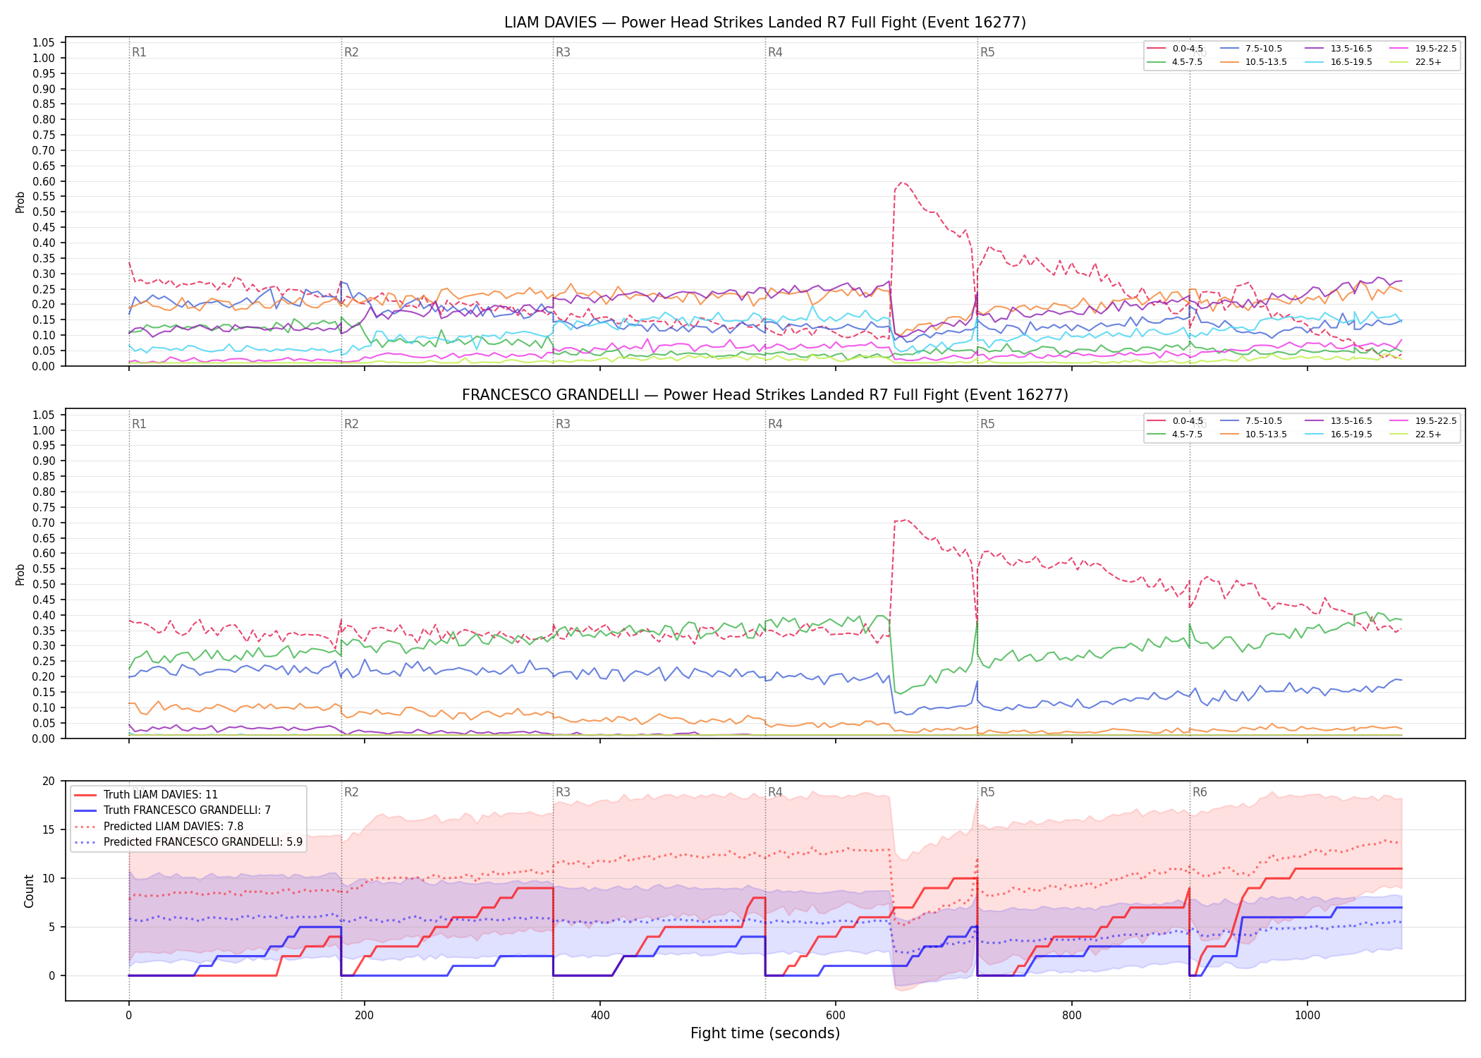Click the FRANCESCO GRANDELLI Power Head Strikes chart title
1481x1058 pixels.
pos(765,395)
